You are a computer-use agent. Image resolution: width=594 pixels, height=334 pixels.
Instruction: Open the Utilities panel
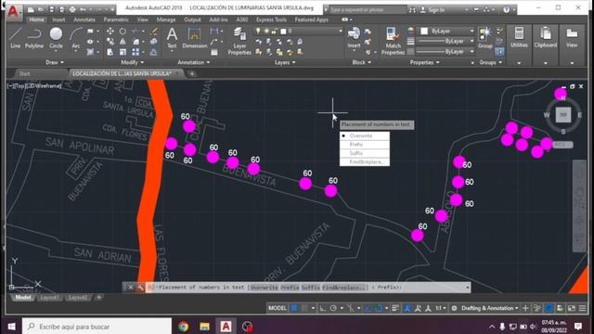[x=519, y=38]
